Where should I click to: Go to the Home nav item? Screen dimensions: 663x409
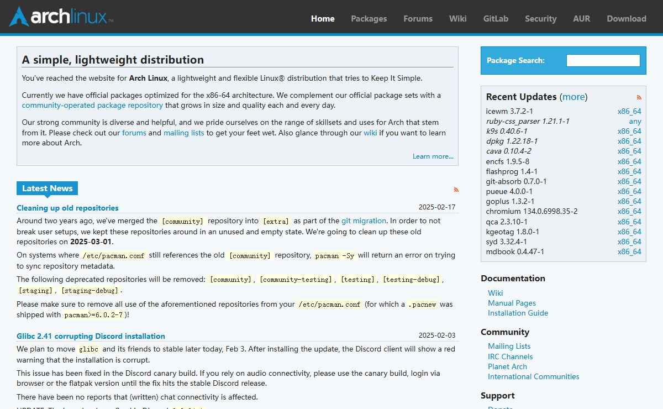323,18
